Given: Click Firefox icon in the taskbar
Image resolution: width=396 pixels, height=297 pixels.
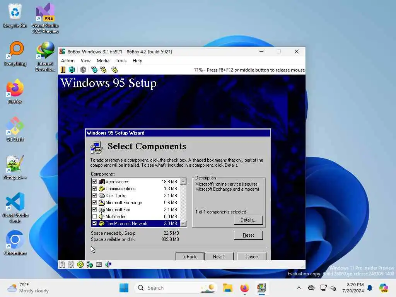Looking at the screenshot, I should point(244,288).
